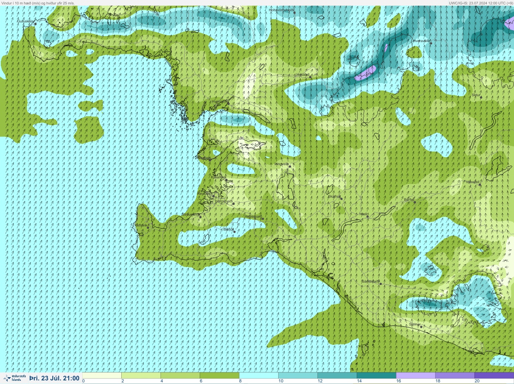Select the 0–2 m/s pale yellow legend swatch
This screenshot has width=514, height=384.
tap(102, 376)
